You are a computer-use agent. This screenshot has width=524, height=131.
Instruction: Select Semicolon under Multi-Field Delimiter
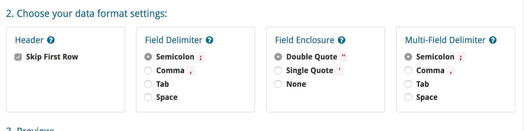tap(408, 57)
